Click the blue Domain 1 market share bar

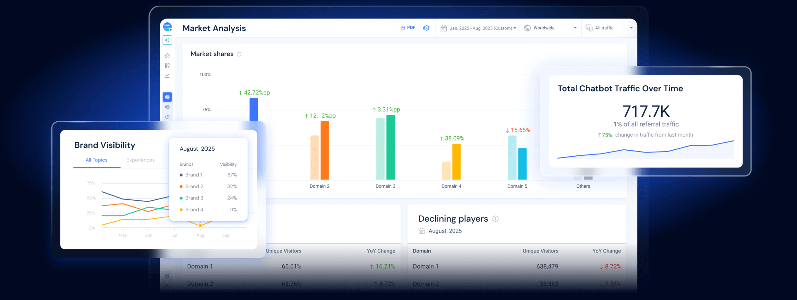pyautogui.click(x=254, y=109)
